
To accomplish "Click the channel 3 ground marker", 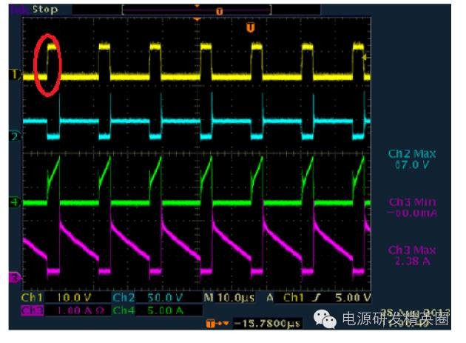I will 13,278.
